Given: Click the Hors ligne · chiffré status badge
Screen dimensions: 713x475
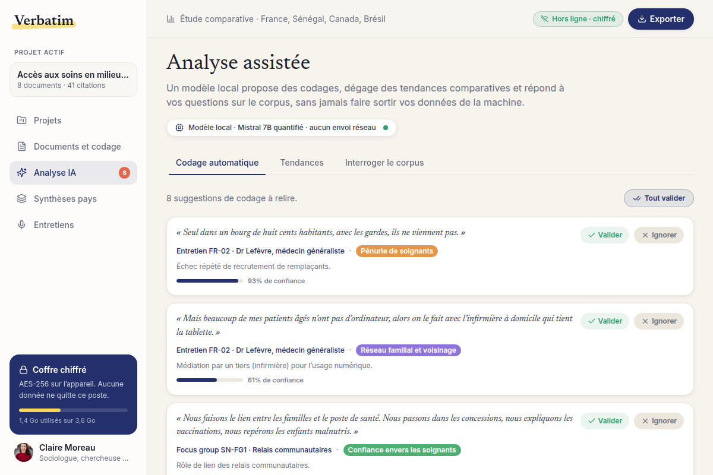Looking at the screenshot, I should (x=578, y=19).
